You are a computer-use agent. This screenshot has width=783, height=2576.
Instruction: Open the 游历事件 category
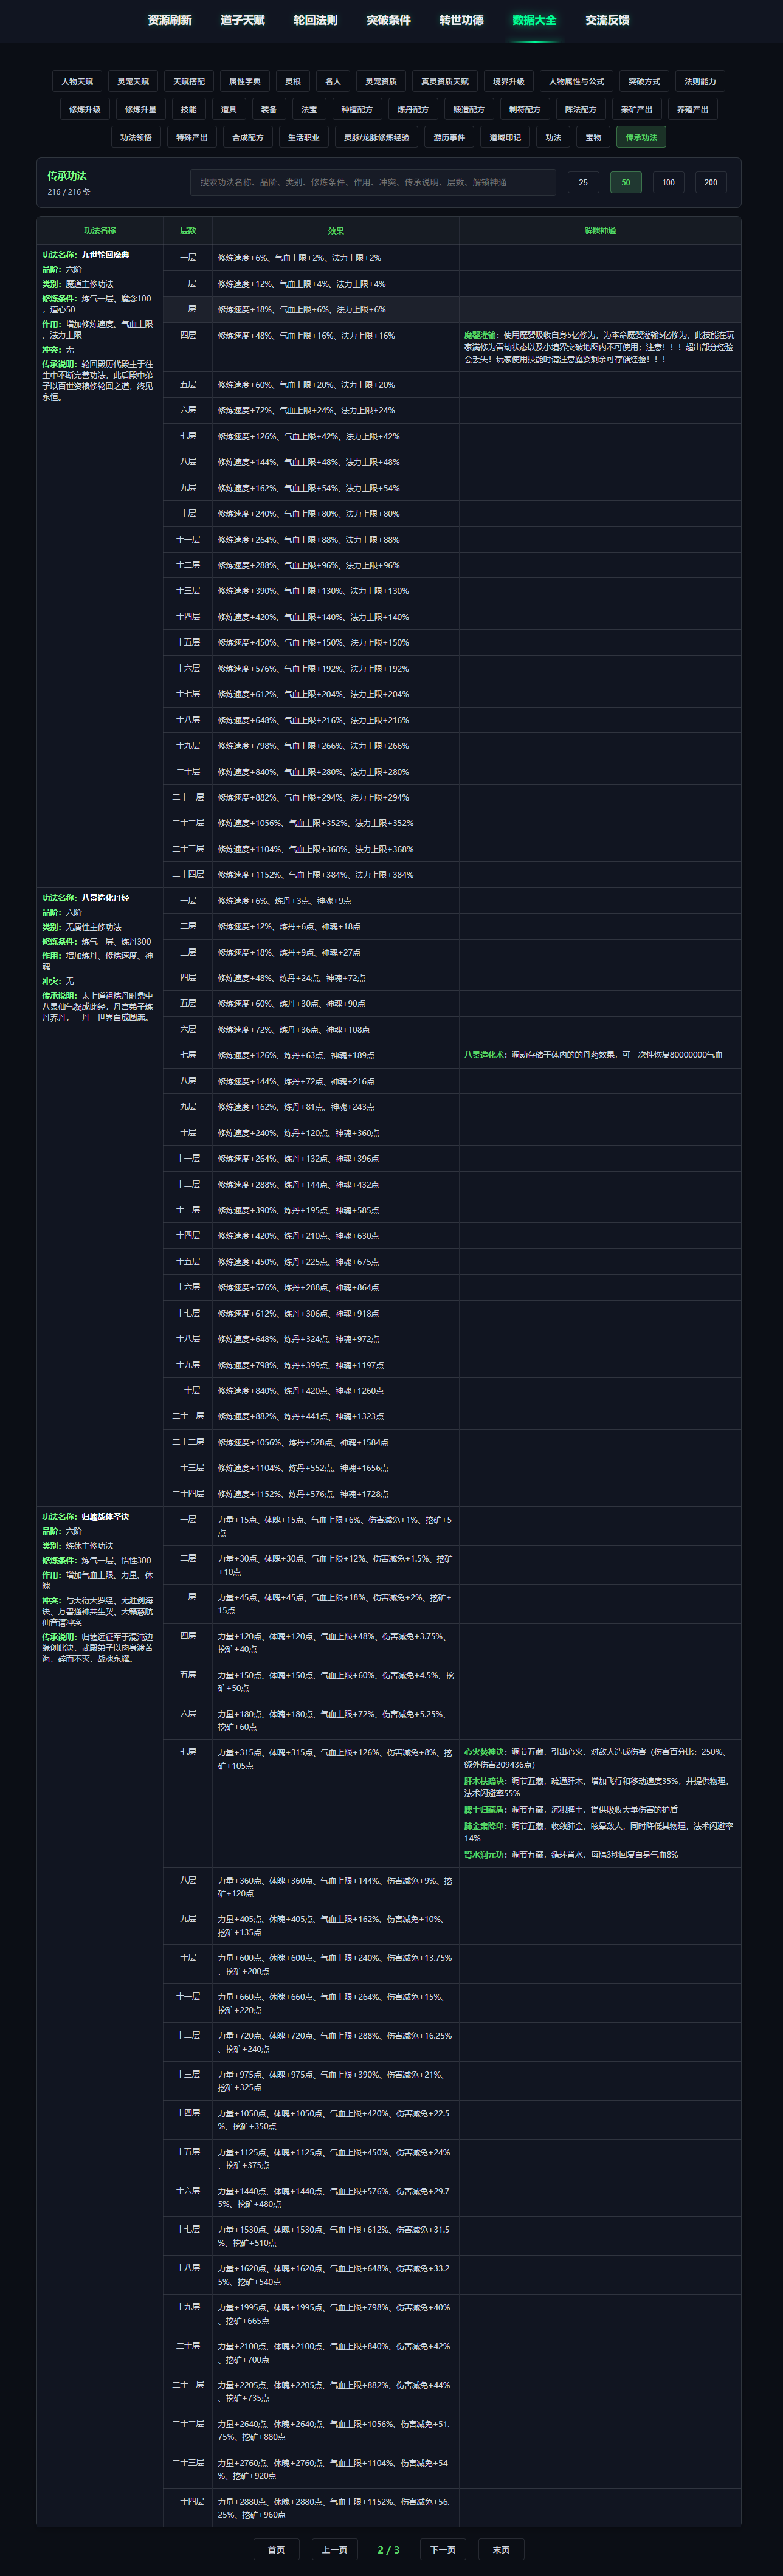click(449, 138)
